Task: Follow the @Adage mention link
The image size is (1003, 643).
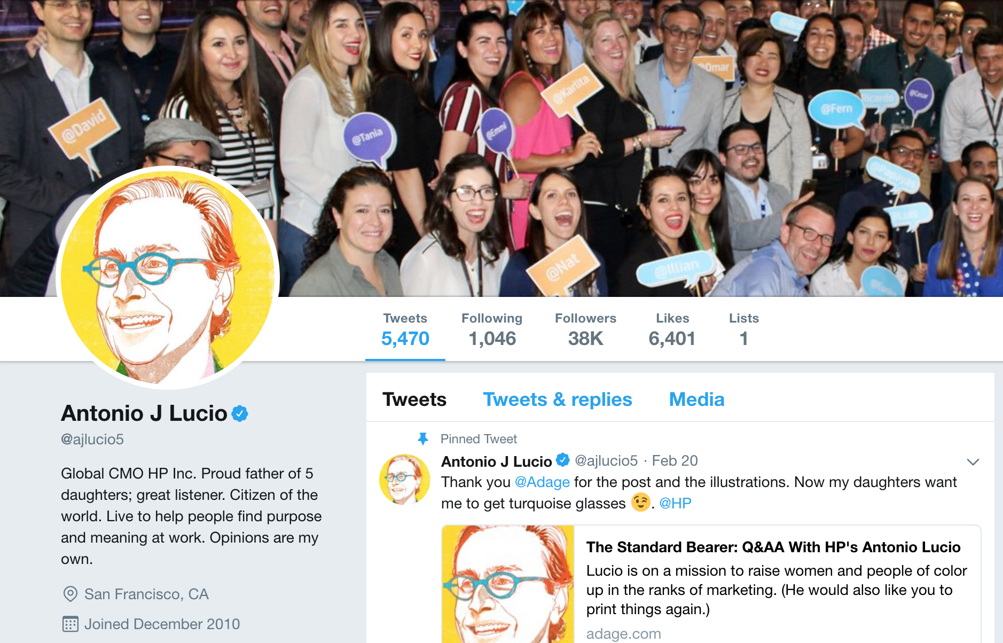Action: (x=542, y=482)
